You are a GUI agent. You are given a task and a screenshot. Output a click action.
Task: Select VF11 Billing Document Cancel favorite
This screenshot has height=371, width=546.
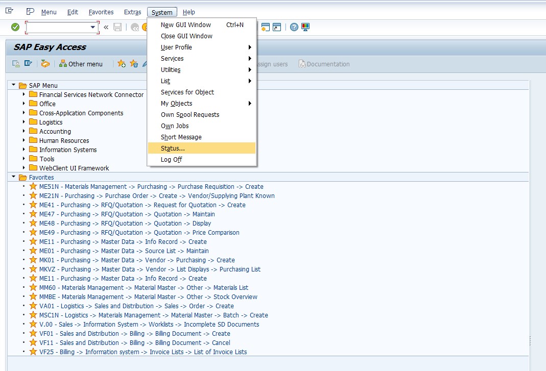[x=135, y=343]
